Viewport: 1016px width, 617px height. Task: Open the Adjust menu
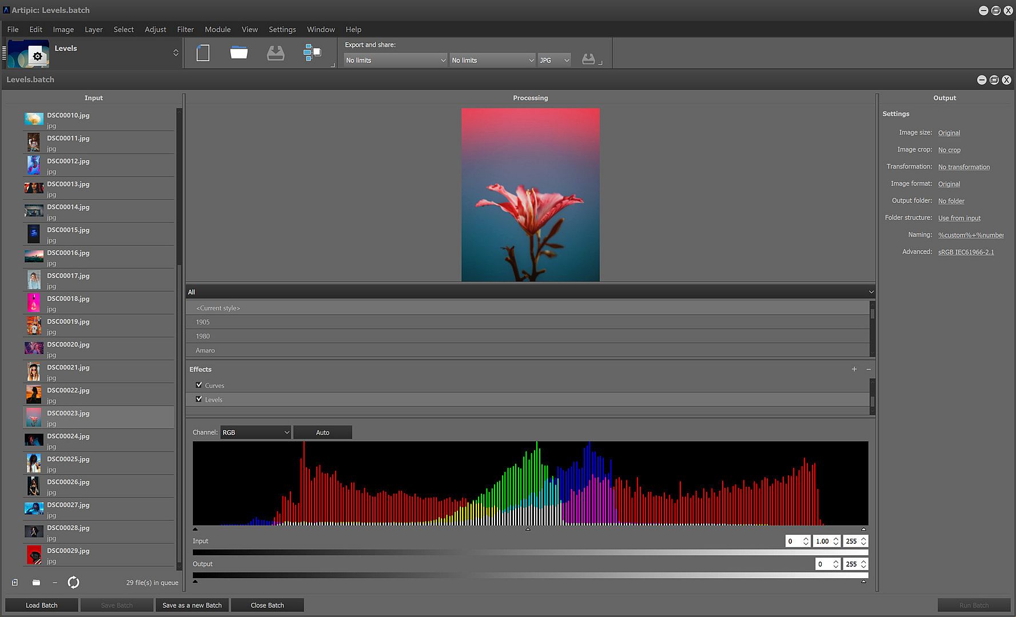[156, 29]
